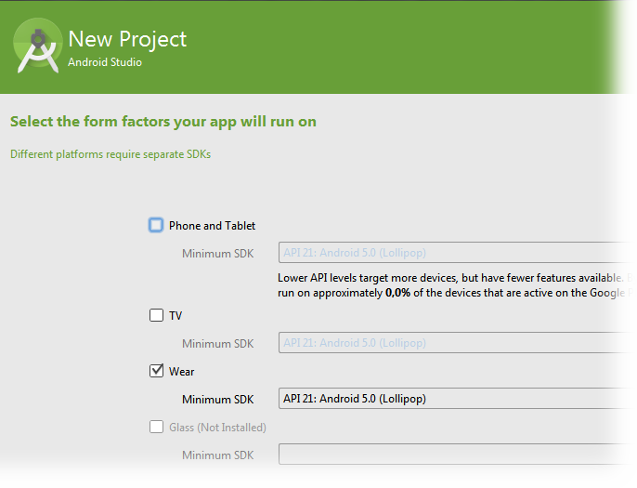The image size is (637, 488).
Task: Open the TV Minimum SDK dropdown
Action: click(x=457, y=343)
